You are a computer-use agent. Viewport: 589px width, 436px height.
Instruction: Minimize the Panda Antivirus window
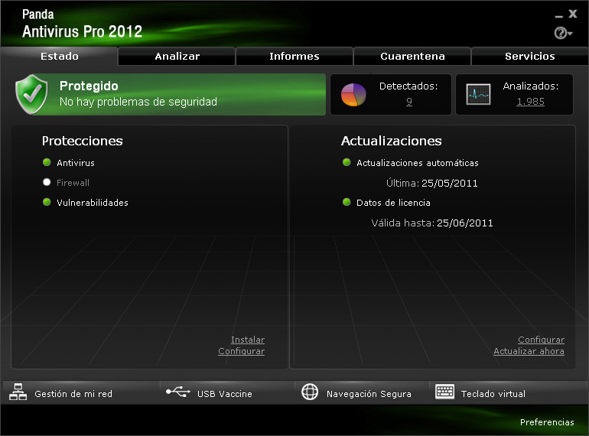(559, 15)
